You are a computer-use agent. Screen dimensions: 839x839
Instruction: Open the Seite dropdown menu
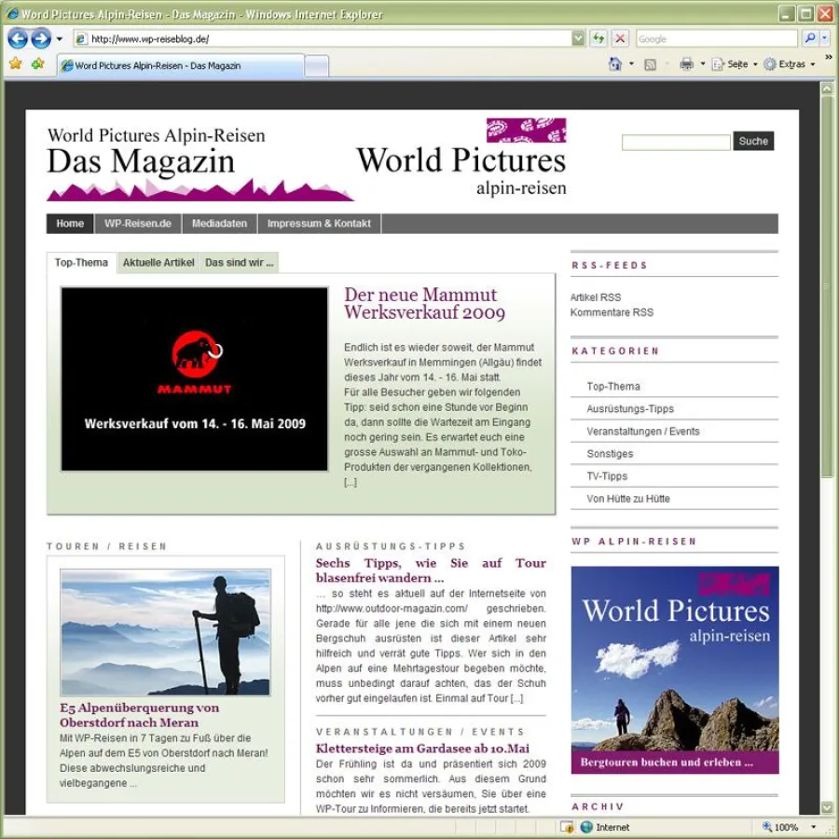coord(733,65)
